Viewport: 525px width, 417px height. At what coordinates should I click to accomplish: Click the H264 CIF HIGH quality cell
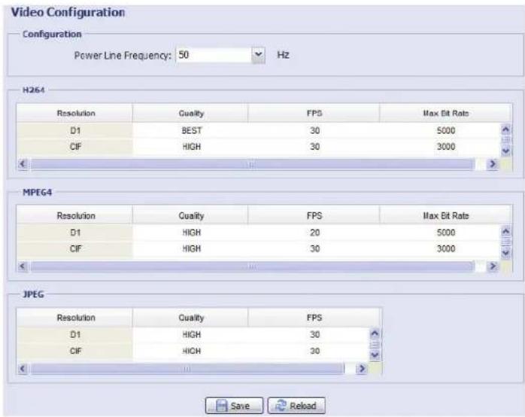190,147
